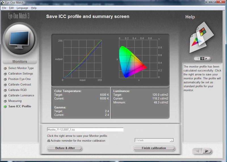The height and width of the screenshot is (162, 227).
Task: Click the Luminance Target 120.0 cd/m2 value
Action: [x=160, y=95]
